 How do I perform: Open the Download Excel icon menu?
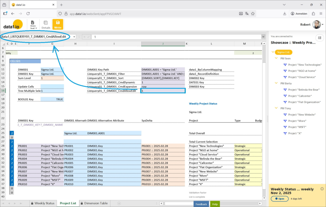(x=33, y=24)
